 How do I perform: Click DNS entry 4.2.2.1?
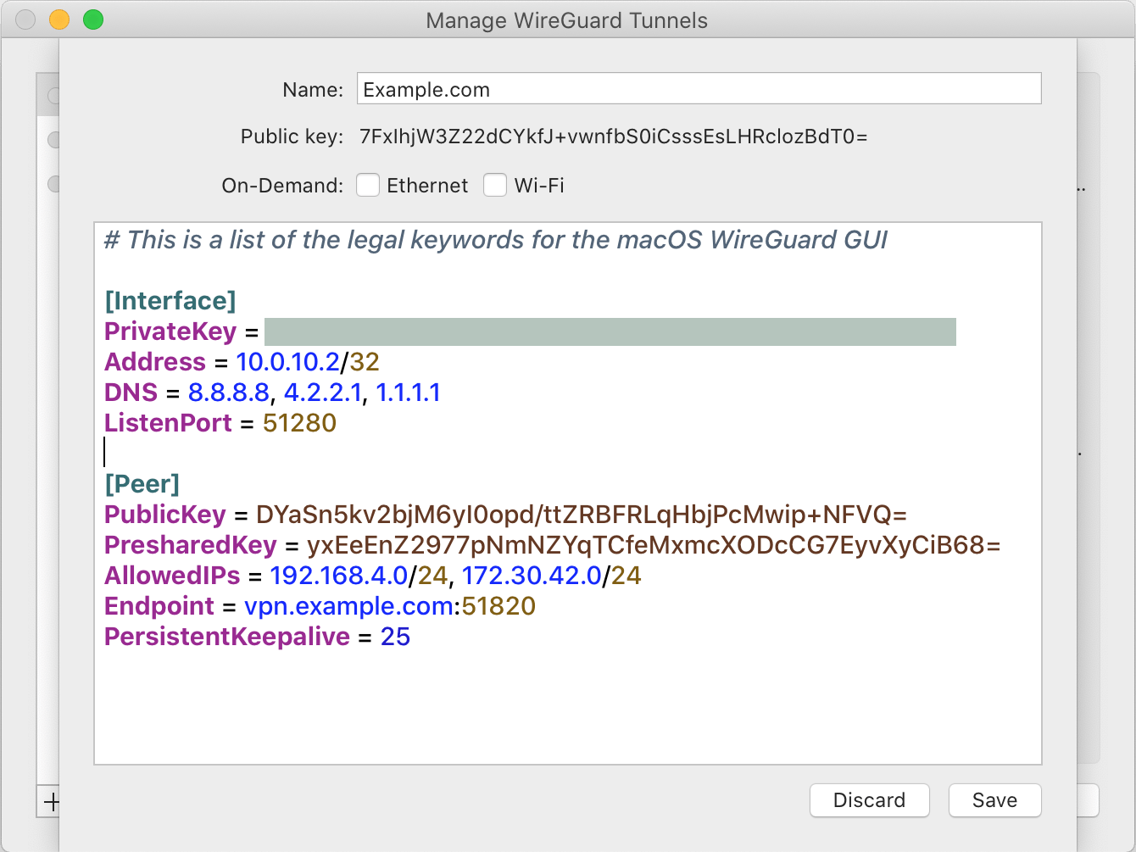click(323, 393)
